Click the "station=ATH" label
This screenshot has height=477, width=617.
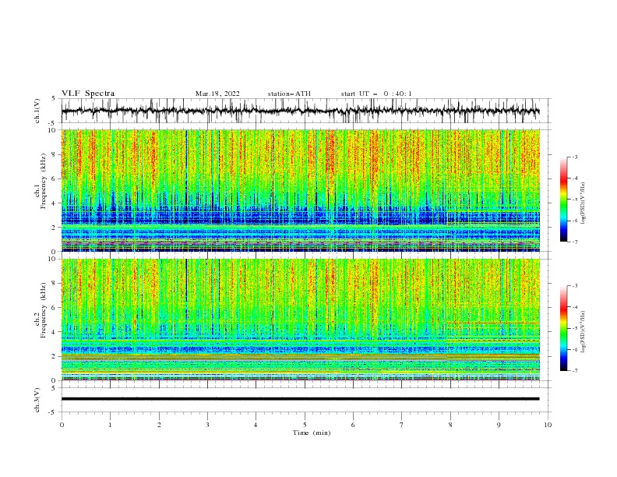point(289,94)
